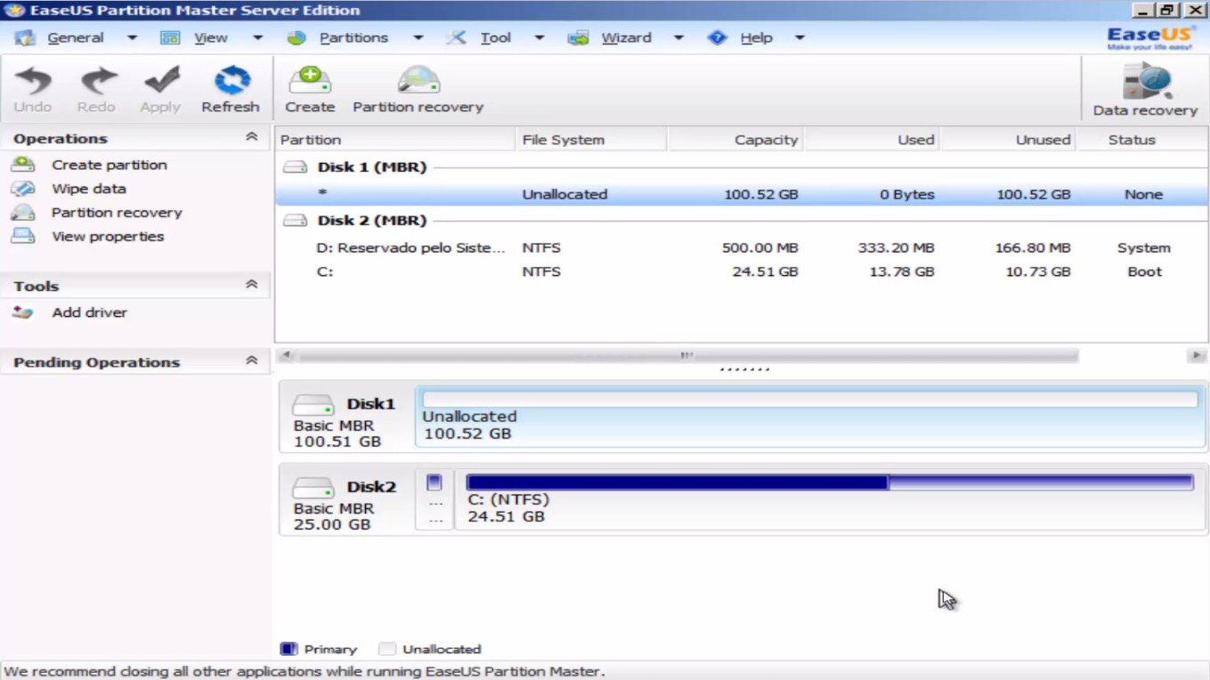The image size is (1210, 680).
Task: Select the C: NTFS partition row
Action: 742,272
